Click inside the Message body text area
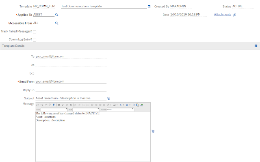The height and width of the screenshot is (162, 260). pos(93,136)
